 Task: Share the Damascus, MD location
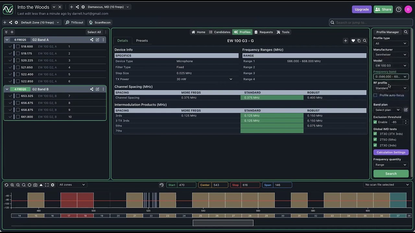(x=77, y=7)
